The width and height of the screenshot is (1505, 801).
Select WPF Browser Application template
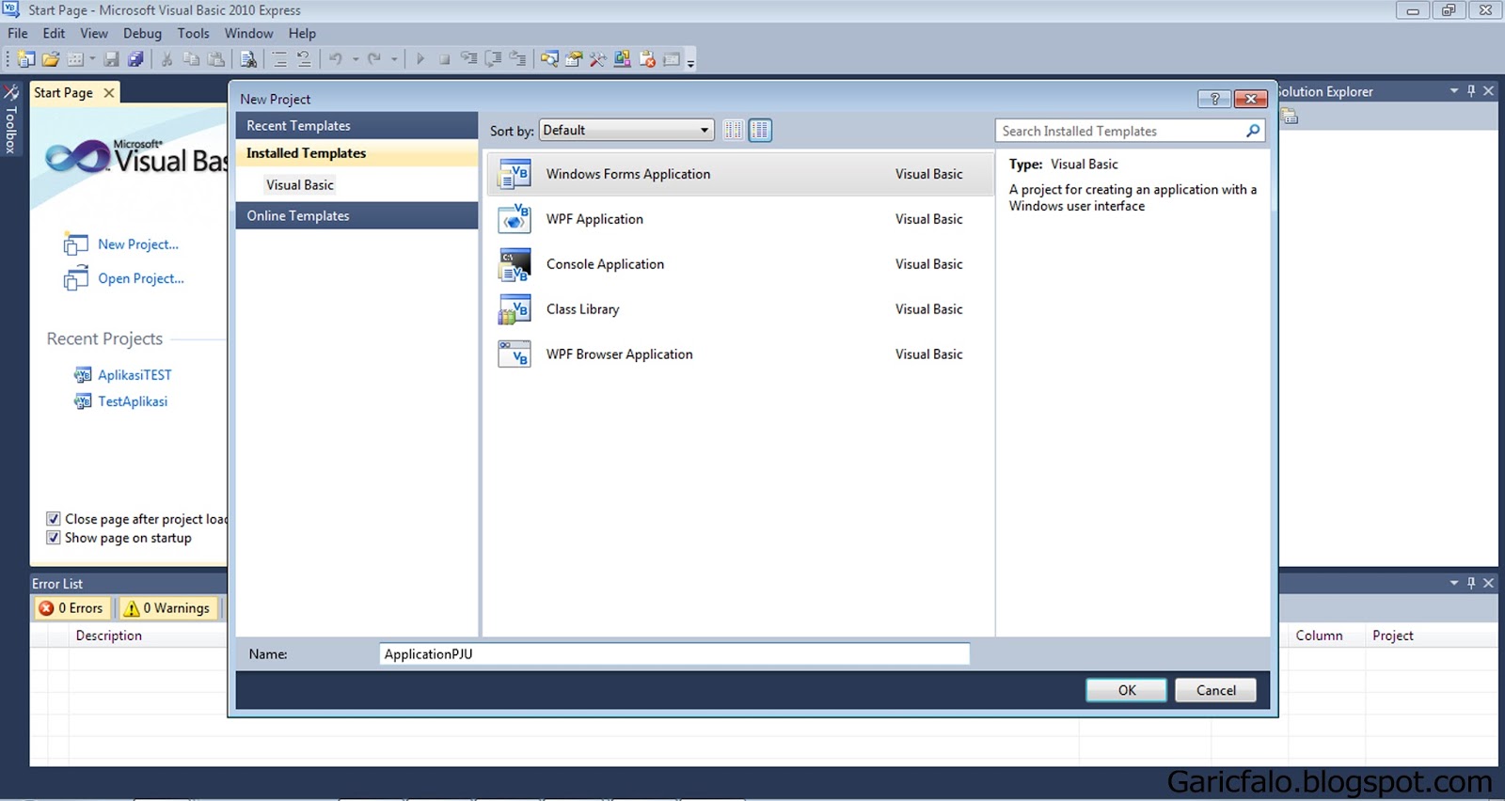[x=740, y=354]
